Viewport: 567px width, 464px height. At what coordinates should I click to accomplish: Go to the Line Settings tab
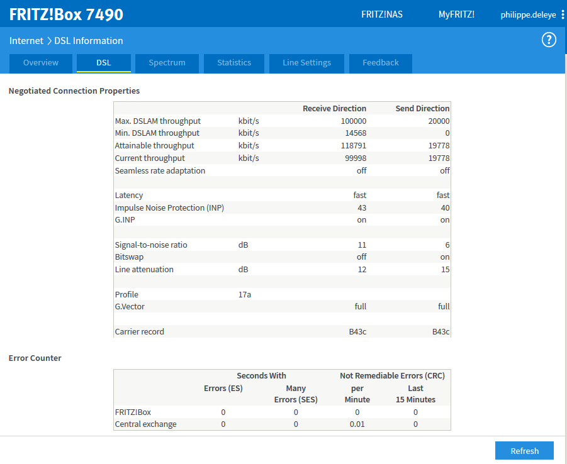[306, 63]
